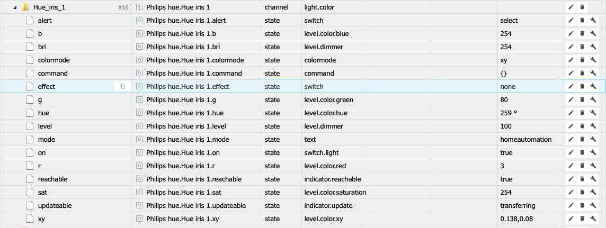Delete the r (red) state via trash
This screenshot has width=606, height=228.
(x=582, y=166)
